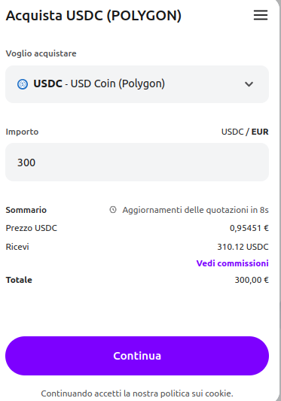Image resolution: width=281 pixels, height=401 pixels.
Task: Select the 310.12 USDC received amount
Action: click(x=243, y=247)
